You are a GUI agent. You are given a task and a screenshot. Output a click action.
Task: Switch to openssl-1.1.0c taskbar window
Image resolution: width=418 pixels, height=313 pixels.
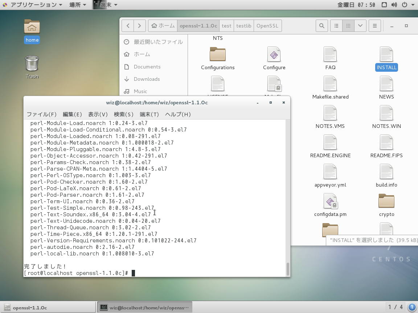(x=48, y=308)
